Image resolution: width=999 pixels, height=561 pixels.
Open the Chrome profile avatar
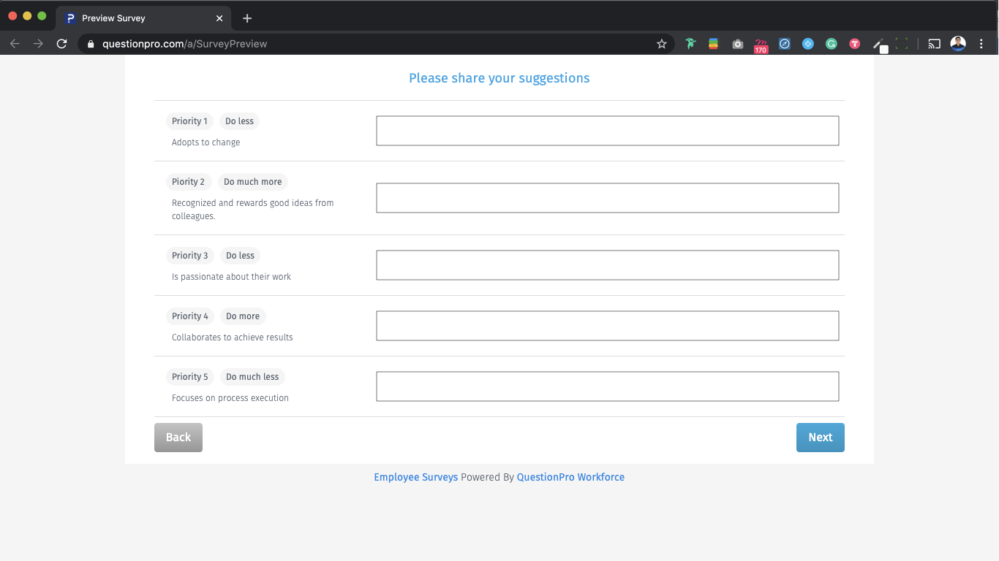coord(958,43)
